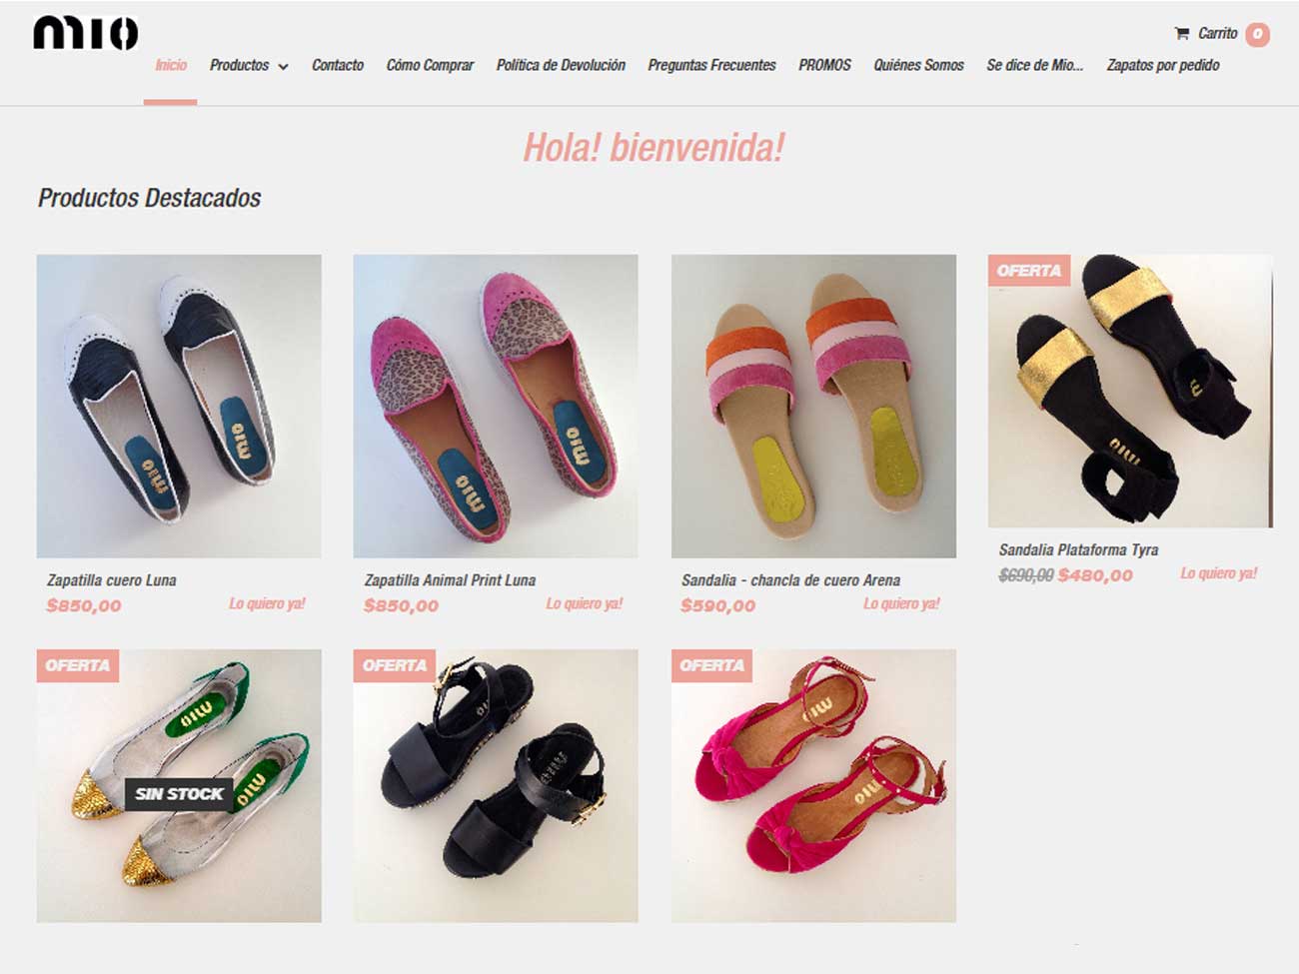Open Zapatos por pedido page

tap(1162, 65)
